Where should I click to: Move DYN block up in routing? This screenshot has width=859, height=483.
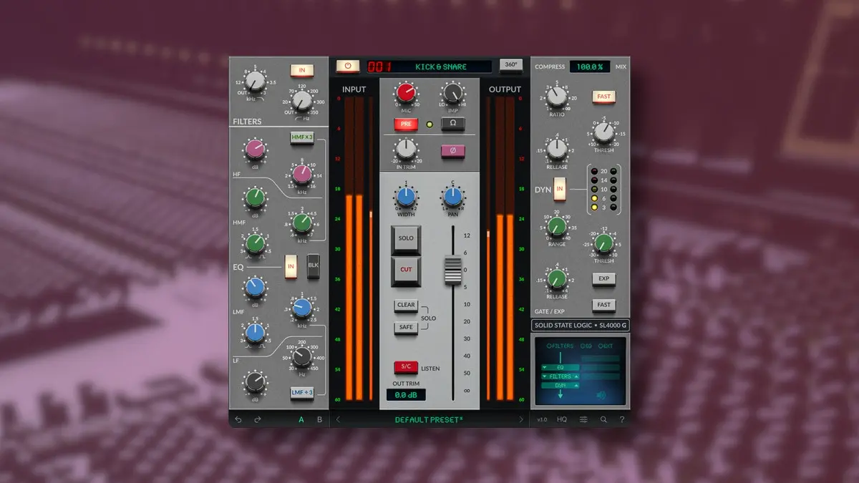pos(576,385)
